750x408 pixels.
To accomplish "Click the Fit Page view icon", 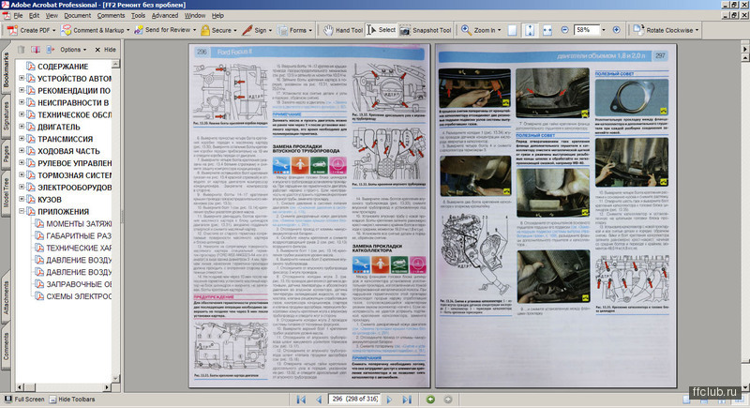I will coord(530,30).
